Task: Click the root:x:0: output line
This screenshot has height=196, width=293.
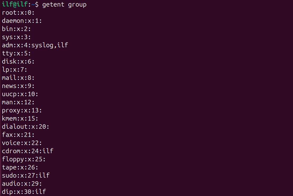Action: [18, 13]
